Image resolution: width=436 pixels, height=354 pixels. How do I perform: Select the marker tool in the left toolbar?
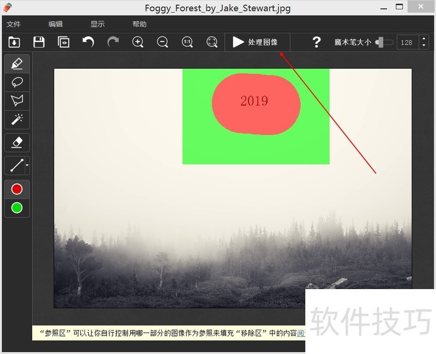tap(16, 64)
